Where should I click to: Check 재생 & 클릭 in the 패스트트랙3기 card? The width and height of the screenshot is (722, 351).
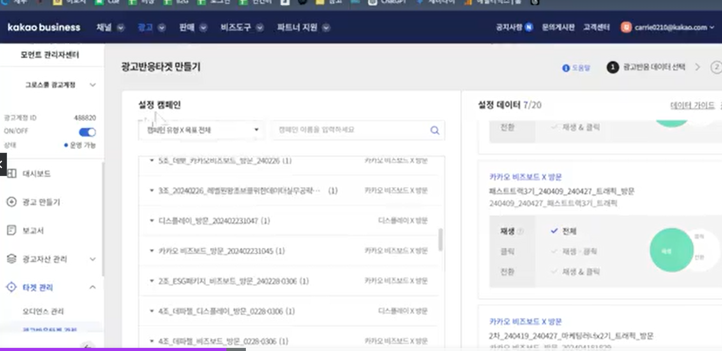click(x=575, y=272)
